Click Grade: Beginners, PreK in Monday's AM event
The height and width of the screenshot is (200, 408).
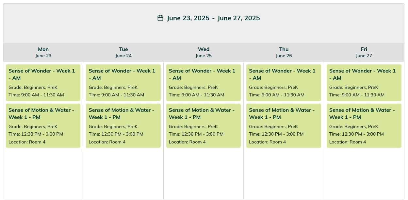point(33,87)
